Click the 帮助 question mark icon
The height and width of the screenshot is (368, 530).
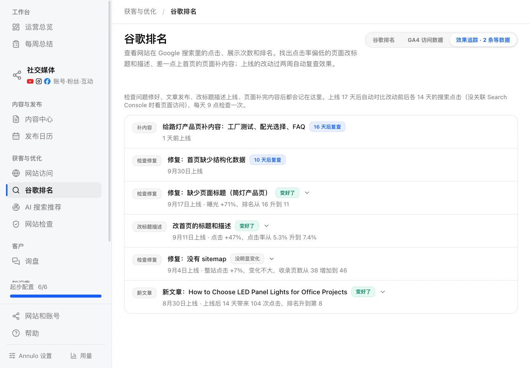[x=16, y=333]
